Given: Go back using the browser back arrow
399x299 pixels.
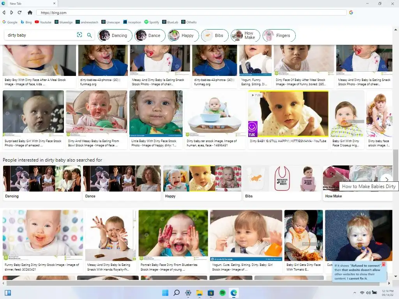Looking at the screenshot, I should (4, 12).
